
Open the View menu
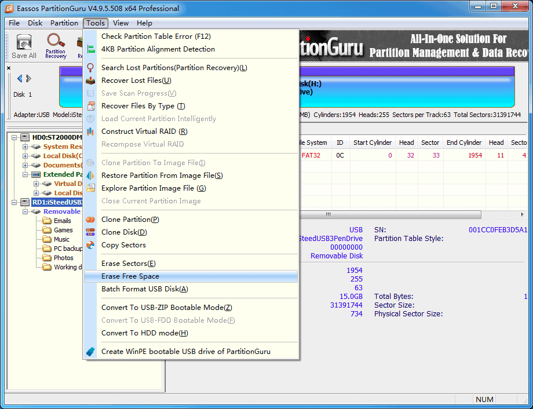(121, 23)
